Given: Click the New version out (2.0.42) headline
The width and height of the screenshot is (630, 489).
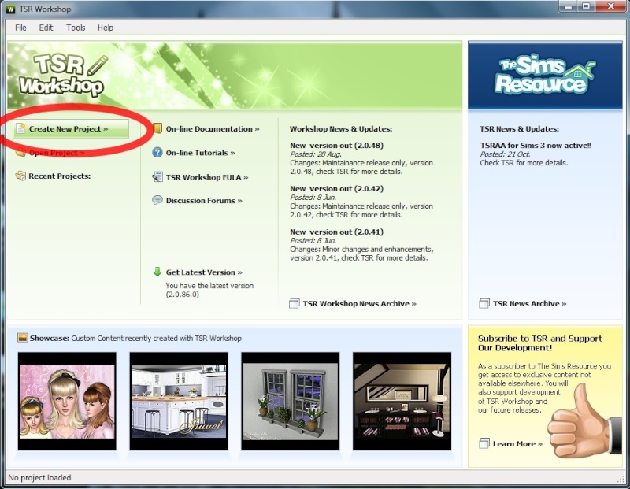Looking at the screenshot, I should (336, 188).
